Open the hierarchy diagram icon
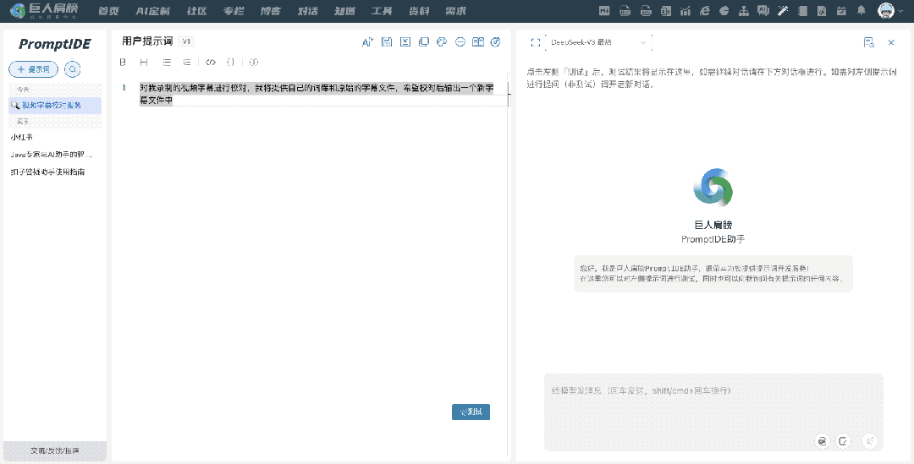The width and height of the screenshot is (914, 464). 744,10
